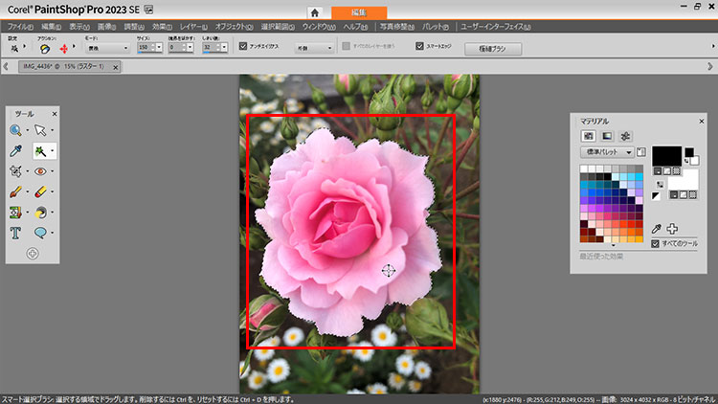Click the large black foreground color swatch
Screen dimensions: 718x404
[x=665, y=157]
